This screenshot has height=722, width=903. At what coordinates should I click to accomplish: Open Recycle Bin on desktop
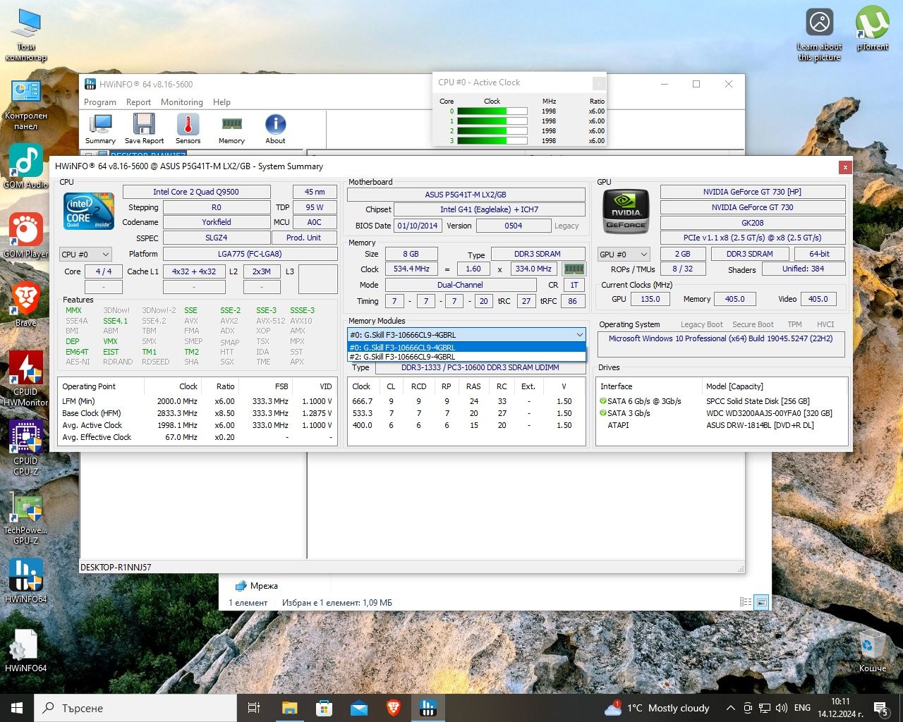[873, 652]
